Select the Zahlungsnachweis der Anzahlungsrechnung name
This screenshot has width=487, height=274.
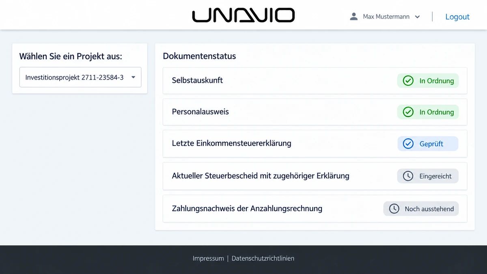[x=247, y=208]
